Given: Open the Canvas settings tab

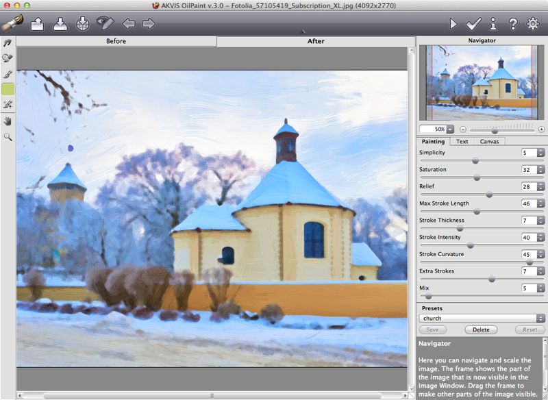Looking at the screenshot, I should pyautogui.click(x=488, y=141).
